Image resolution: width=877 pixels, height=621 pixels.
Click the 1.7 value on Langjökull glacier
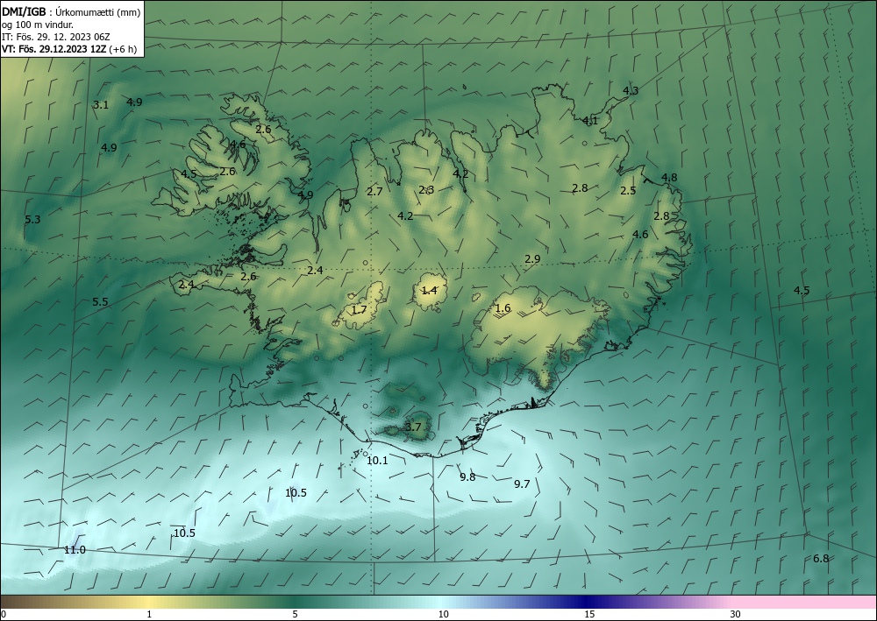[x=359, y=309]
